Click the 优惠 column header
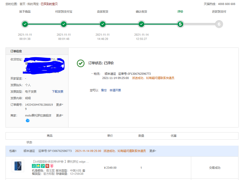The height and width of the screenshot is (180, 244). [x=173, y=136]
